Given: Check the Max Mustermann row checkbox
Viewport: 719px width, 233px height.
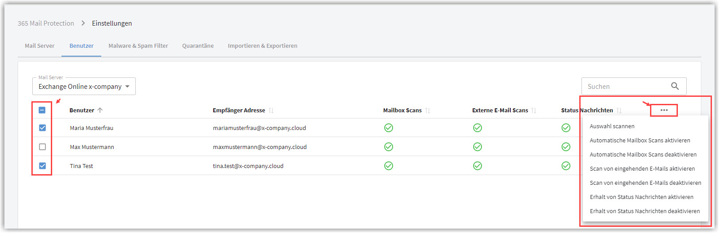Looking at the screenshot, I should [42, 147].
